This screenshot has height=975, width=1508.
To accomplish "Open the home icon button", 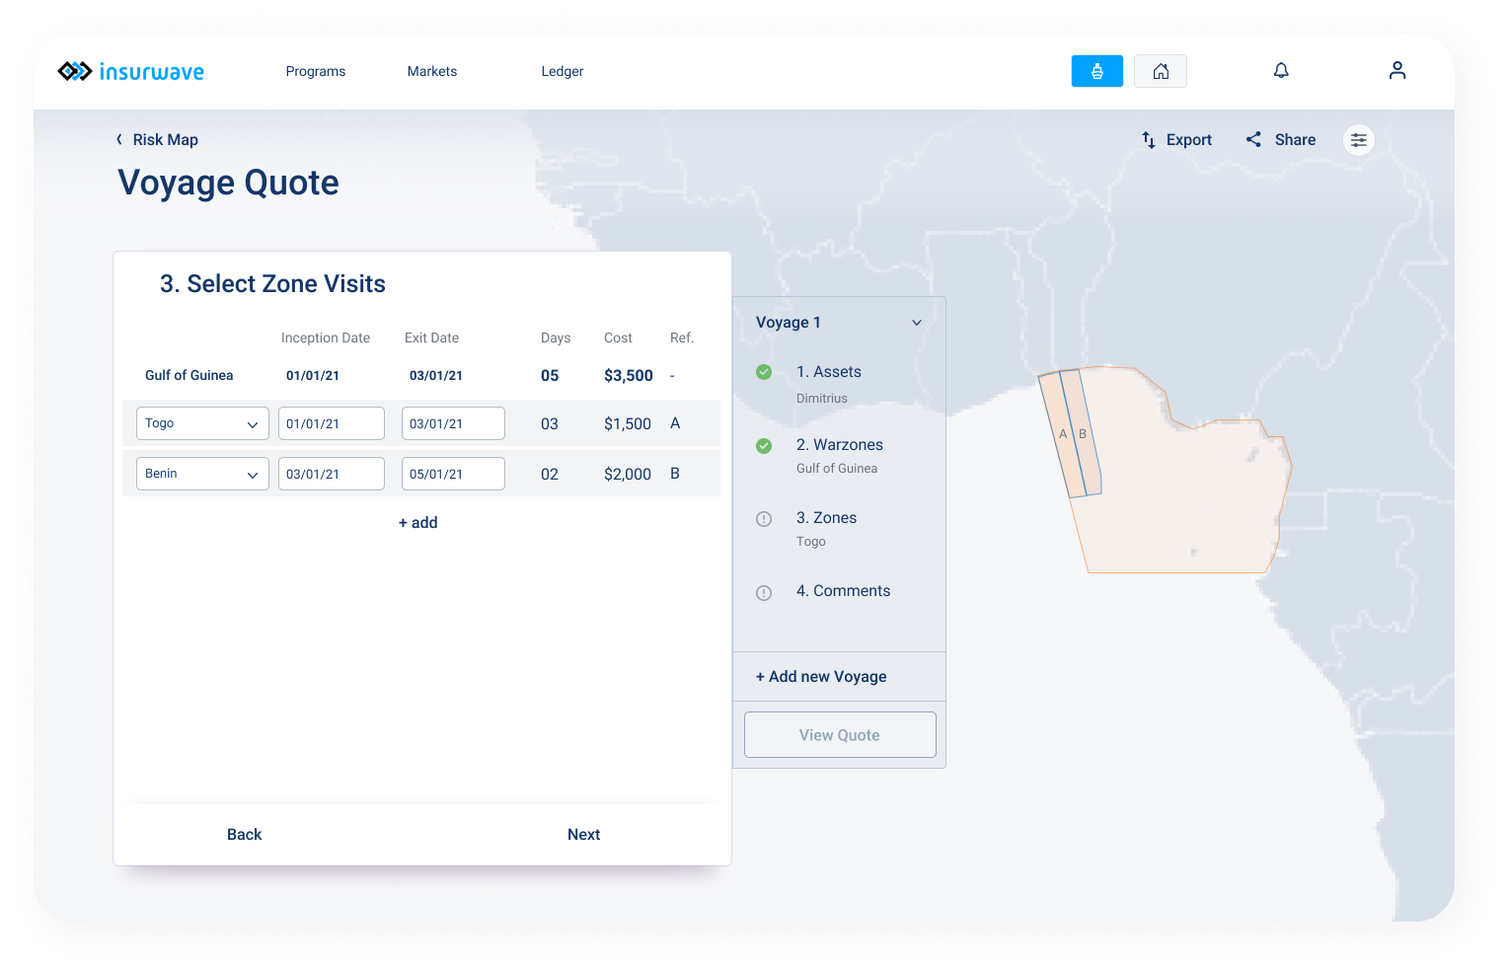I will click(1161, 71).
